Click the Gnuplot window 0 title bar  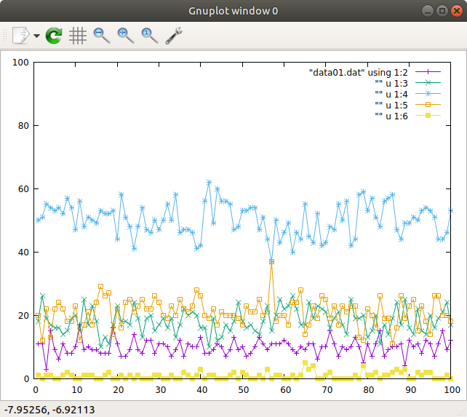coord(233,11)
